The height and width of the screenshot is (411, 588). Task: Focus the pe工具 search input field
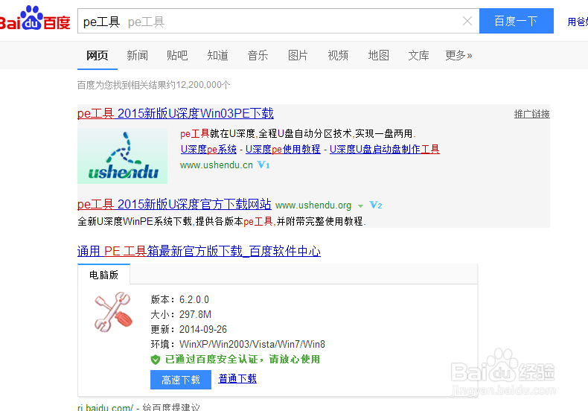click(278, 21)
